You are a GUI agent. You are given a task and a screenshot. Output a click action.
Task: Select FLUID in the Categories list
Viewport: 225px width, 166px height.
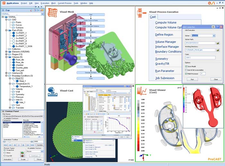(x=6, y=124)
